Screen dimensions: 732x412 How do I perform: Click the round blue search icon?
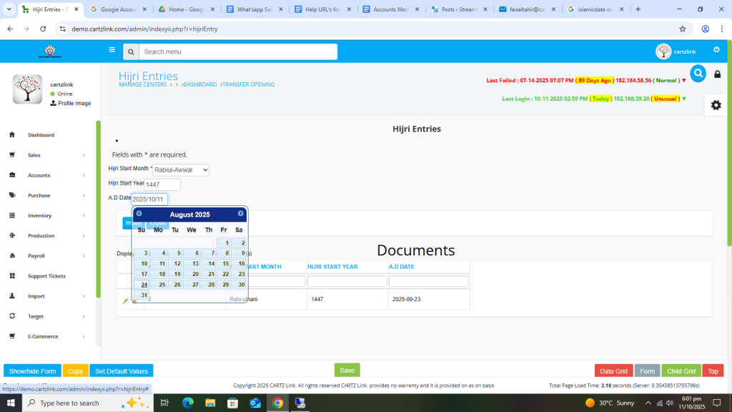(x=698, y=73)
